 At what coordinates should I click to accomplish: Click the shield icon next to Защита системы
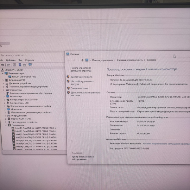pos(68,88)
